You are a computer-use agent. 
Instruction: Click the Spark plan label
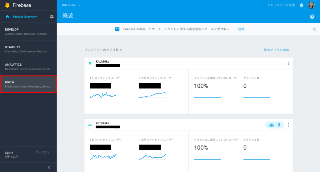pos(9,153)
